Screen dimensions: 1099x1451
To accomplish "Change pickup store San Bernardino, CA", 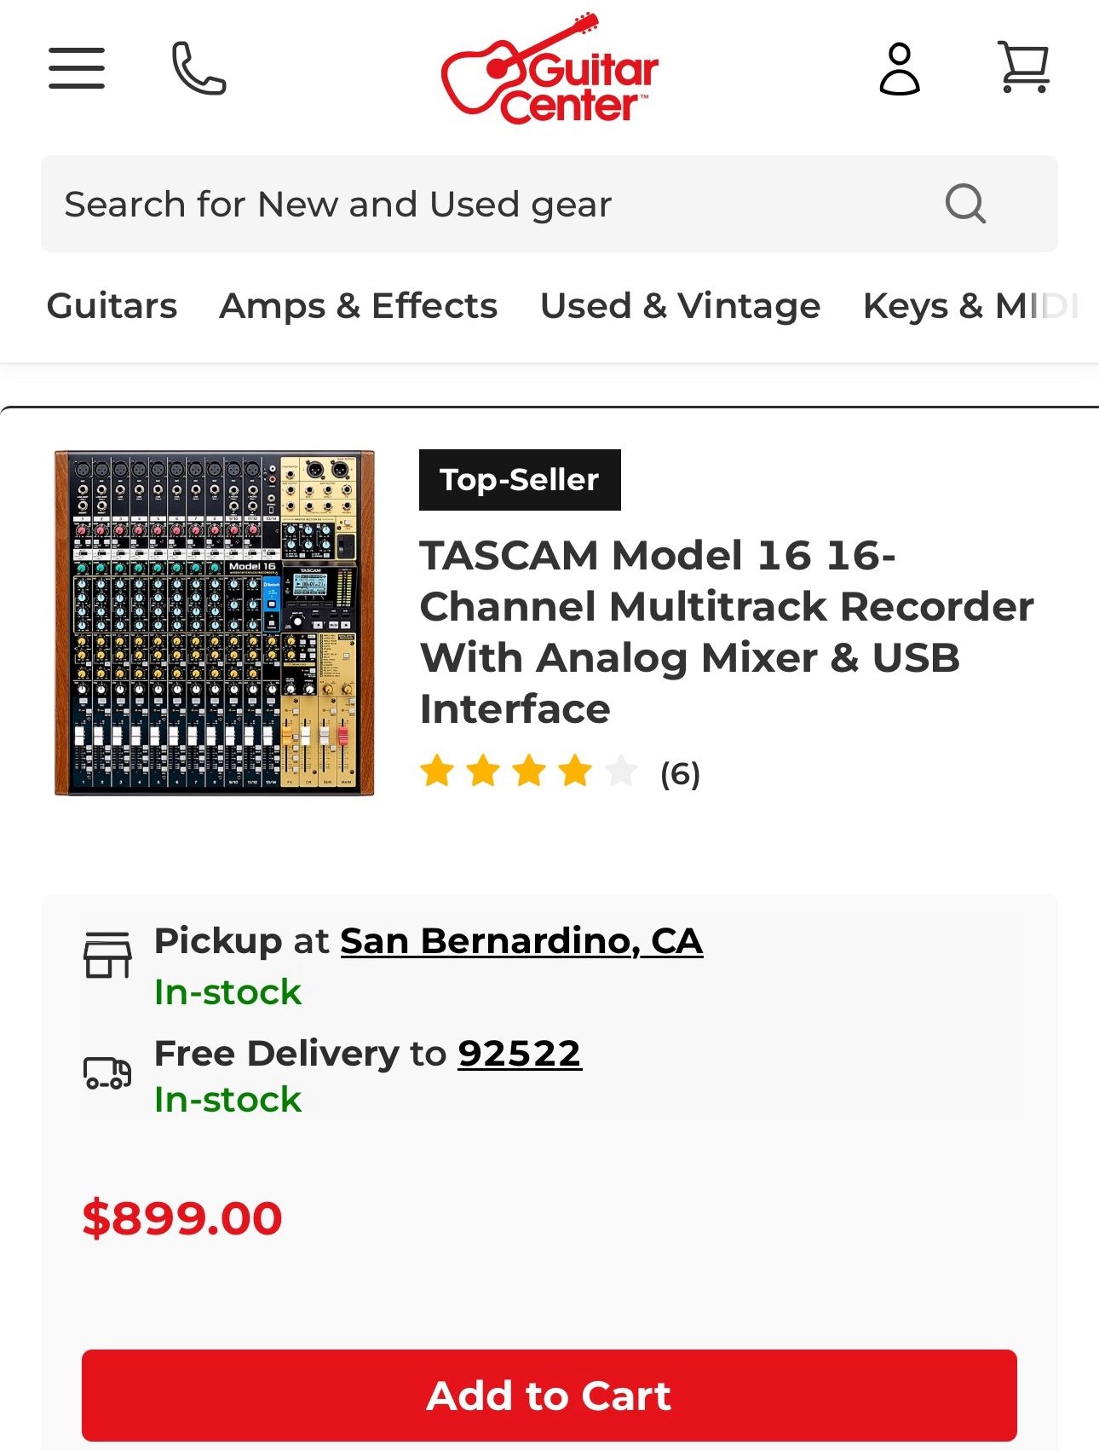I will (x=521, y=941).
